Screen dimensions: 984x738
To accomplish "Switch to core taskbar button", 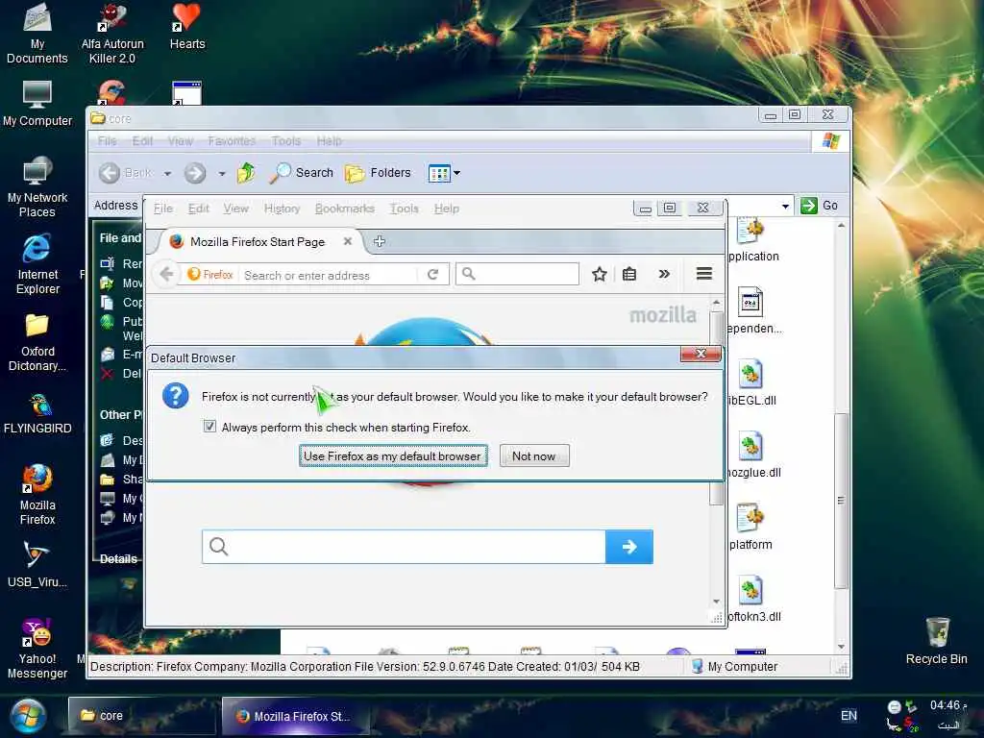I will pyautogui.click(x=141, y=715).
